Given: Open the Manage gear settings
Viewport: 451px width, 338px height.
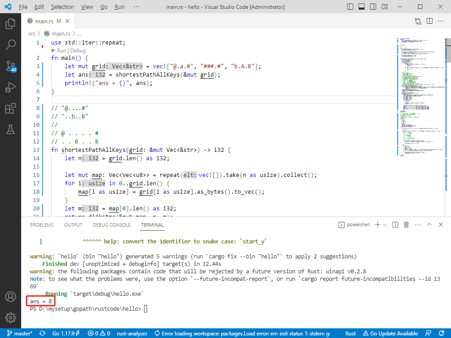Looking at the screenshot, I should 11,318.
